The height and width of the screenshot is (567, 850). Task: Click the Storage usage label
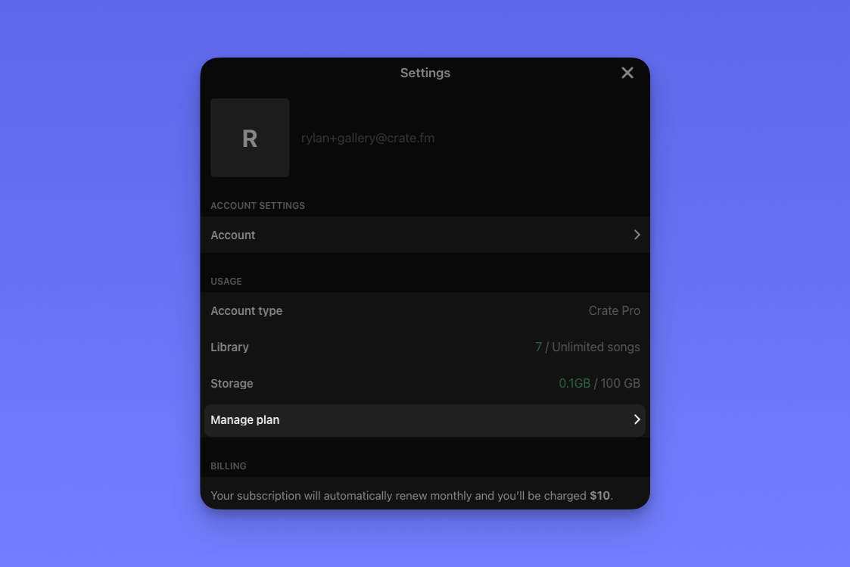point(232,383)
